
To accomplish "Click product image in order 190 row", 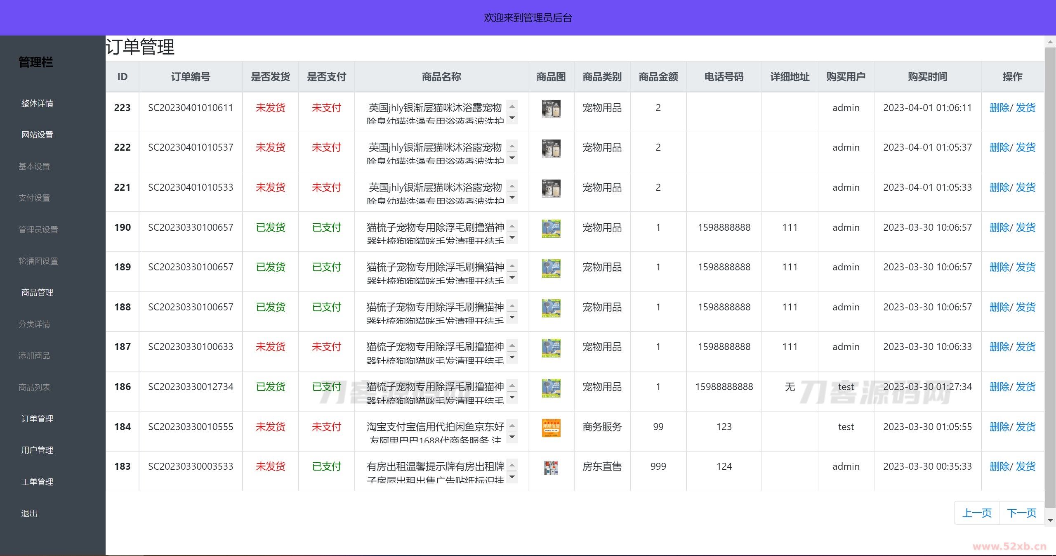I will [551, 229].
